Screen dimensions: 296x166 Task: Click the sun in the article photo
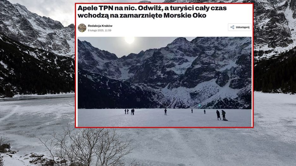tap(130, 40)
